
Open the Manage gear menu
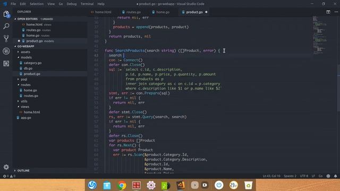coord(6,167)
